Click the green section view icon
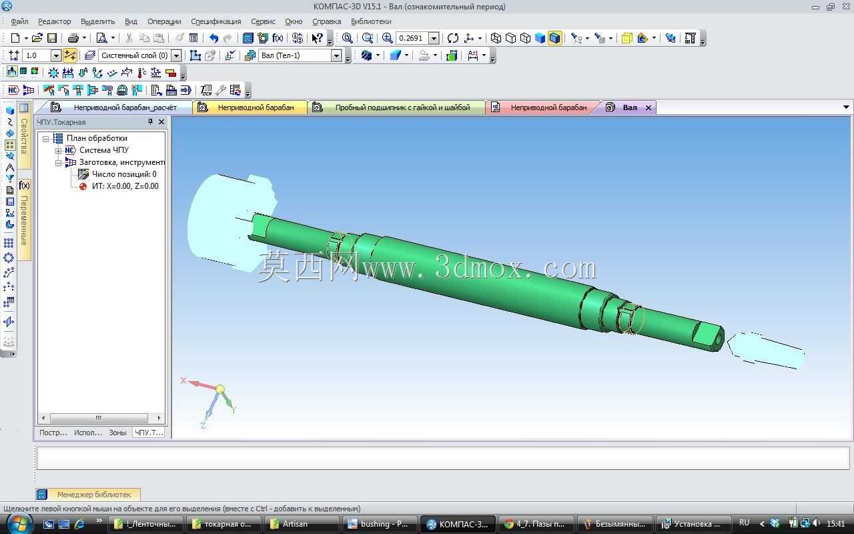This screenshot has width=854, height=534. click(452, 55)
